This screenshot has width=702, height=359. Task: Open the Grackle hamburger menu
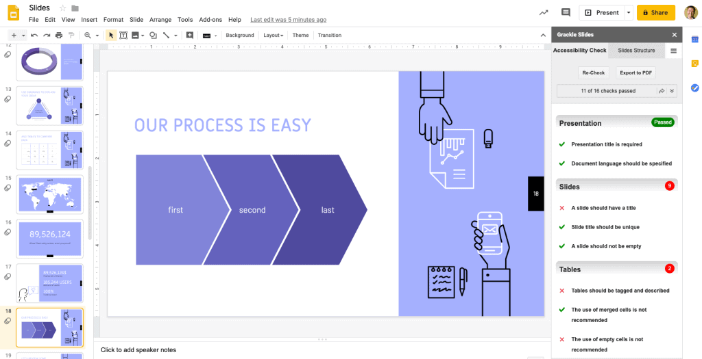tap(673, 51)
